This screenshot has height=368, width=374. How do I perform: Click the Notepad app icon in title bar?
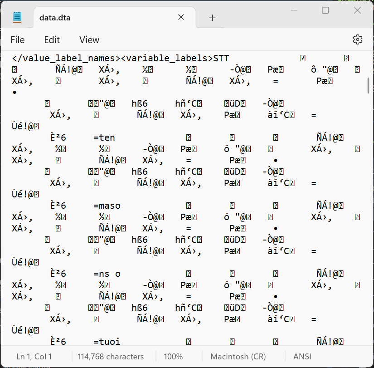(17, 18)
